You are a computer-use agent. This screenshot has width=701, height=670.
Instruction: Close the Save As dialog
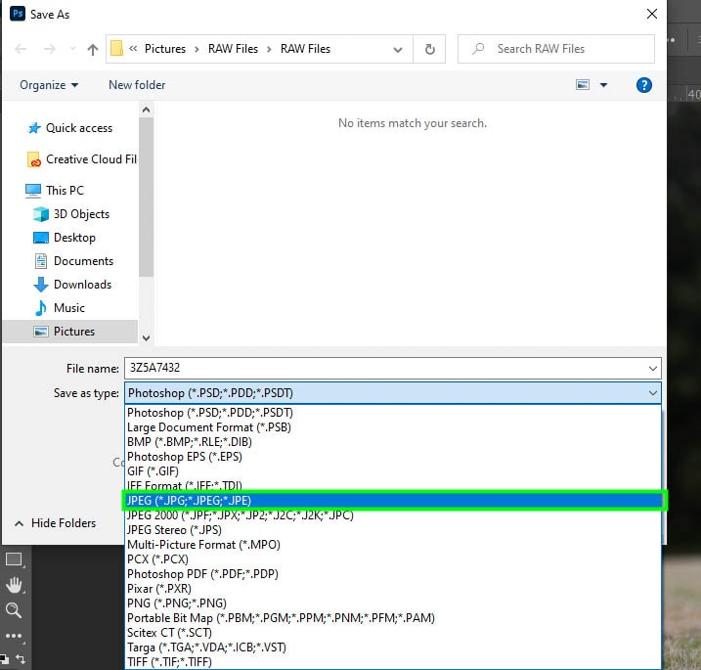[652, 14]
